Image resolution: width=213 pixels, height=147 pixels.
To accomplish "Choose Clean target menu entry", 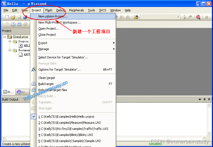I will tap(76, 78).
